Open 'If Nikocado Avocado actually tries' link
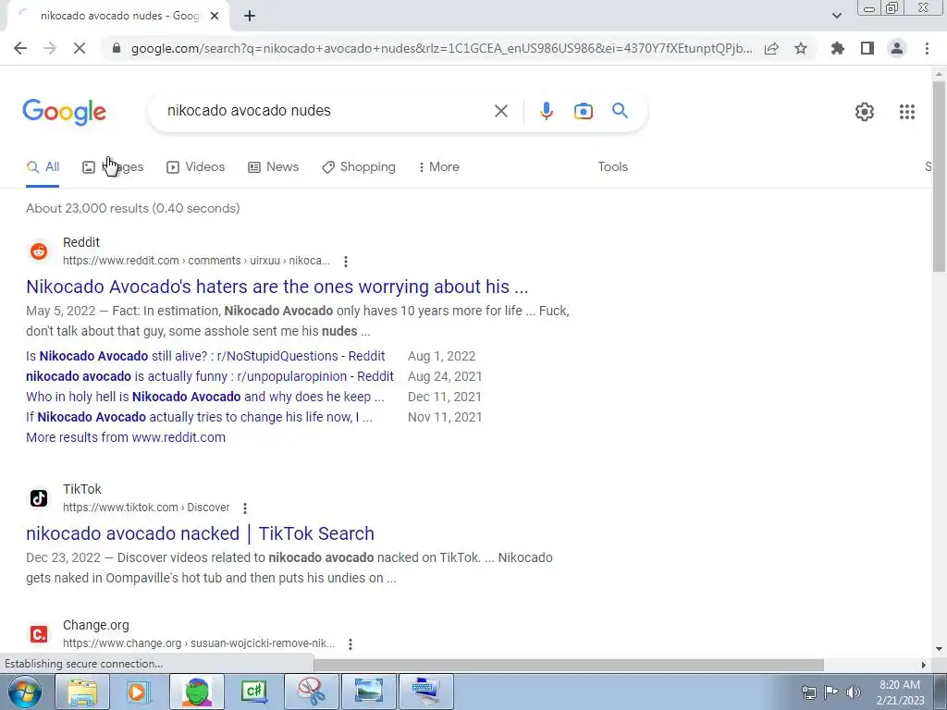Viewport: 947px width, 710px height. coord(200,417)
